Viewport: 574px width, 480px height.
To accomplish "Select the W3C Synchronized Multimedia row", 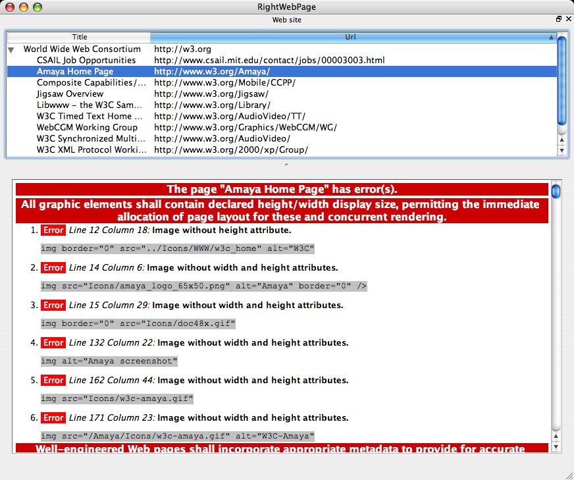I will pos(282,138).
